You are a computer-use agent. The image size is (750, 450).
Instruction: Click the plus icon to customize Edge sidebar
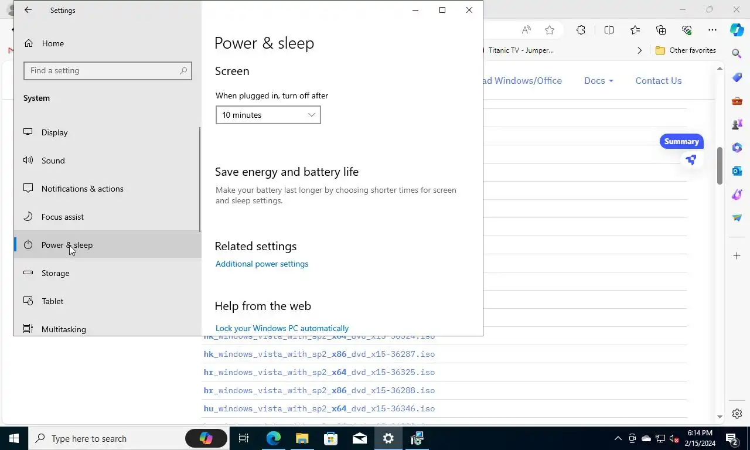tap(737, 256)
